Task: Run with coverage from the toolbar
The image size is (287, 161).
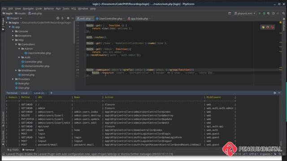Action: click(x=269, y=13)
